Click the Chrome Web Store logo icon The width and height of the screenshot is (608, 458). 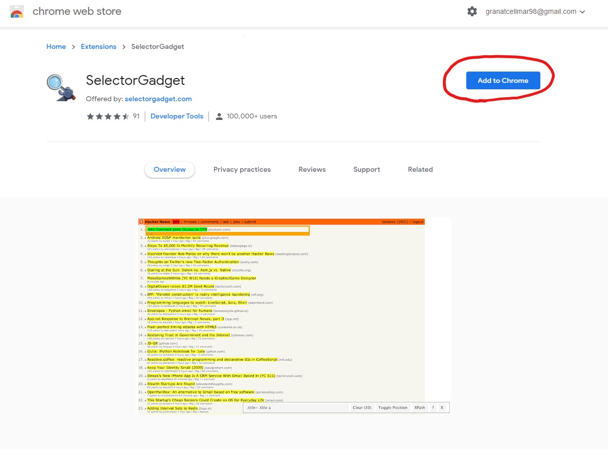17,11
